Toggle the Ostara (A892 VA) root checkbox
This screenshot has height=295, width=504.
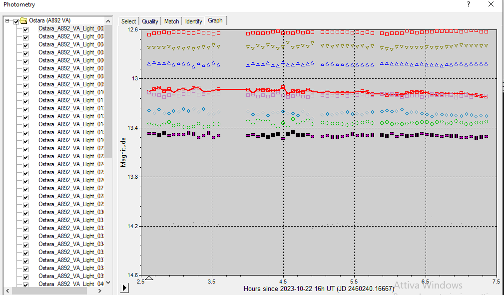[x=16, y=21]
